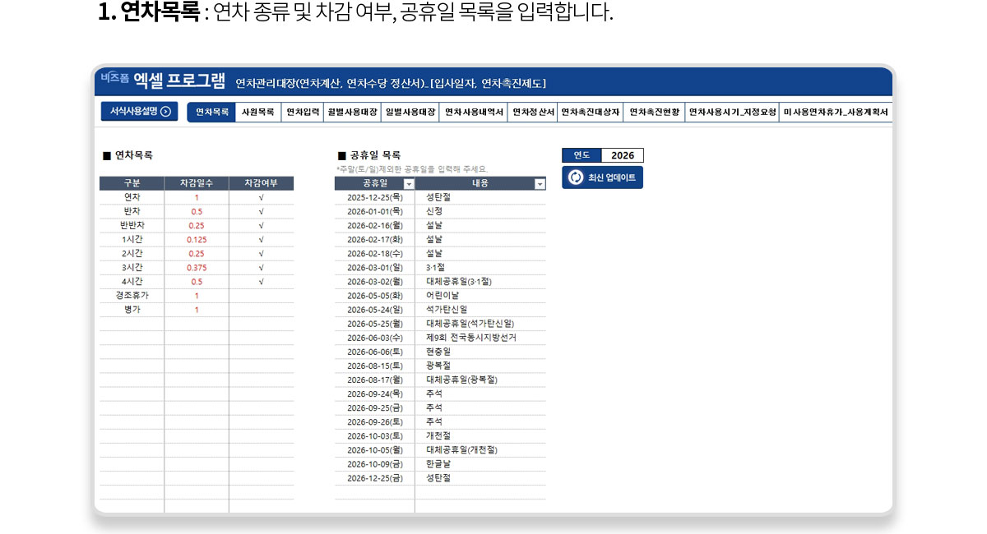Click the 어린이날 holiday name
This screenshot has width=987, height=534.
[443, 296]
